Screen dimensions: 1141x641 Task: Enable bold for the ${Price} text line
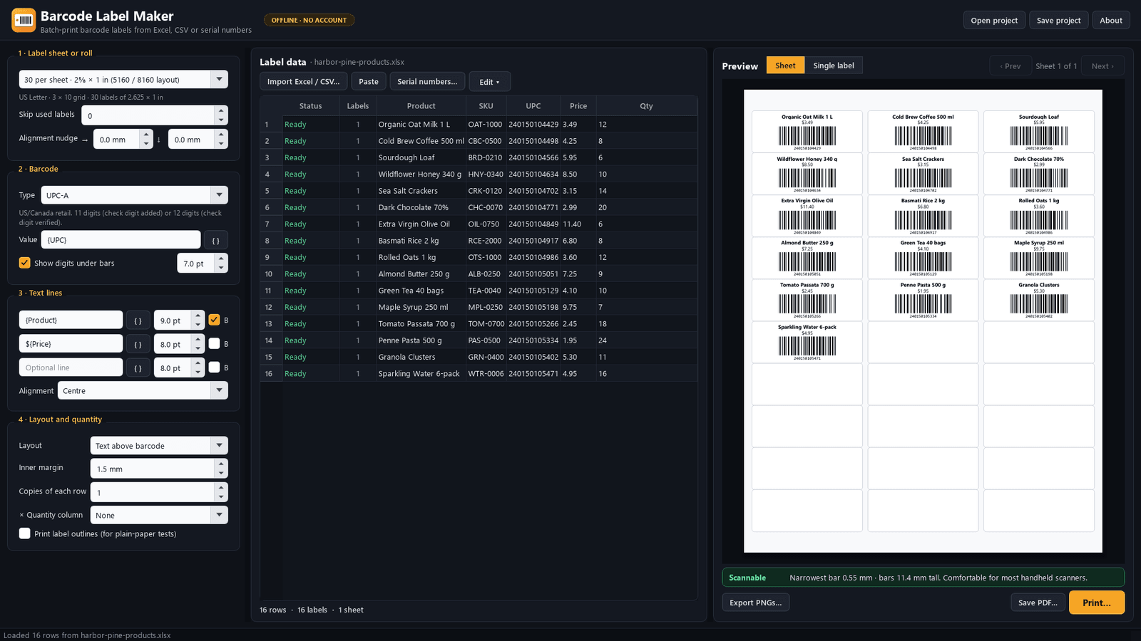(x=214, y=343)
